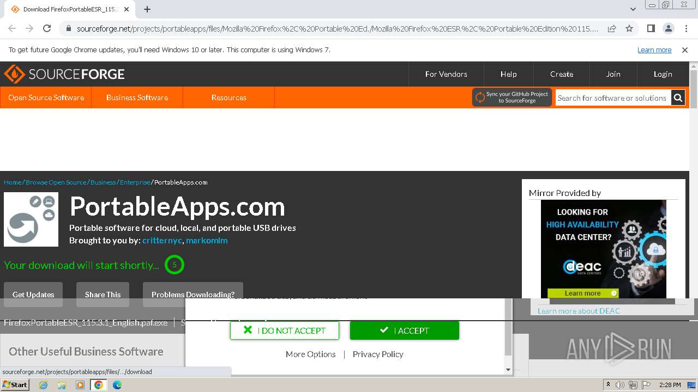Click the I ACCEPT button
The image size is (698, 392).
[x=405, y=330]
